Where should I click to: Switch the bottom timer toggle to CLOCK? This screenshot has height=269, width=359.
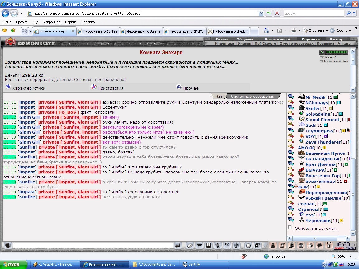339,248
